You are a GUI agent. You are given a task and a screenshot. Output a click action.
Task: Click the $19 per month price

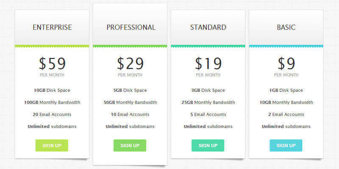[208, 63]
